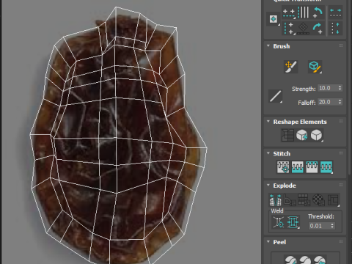Click Relax Until Flat icon
Screen dimensions: 352x264
click(302, 135)
